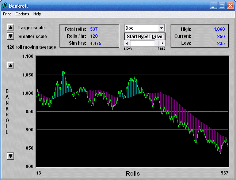Open the Options menu
Screen dimensions: 236x180
22,14
